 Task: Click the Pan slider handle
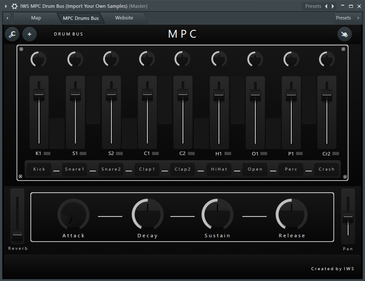348,216
